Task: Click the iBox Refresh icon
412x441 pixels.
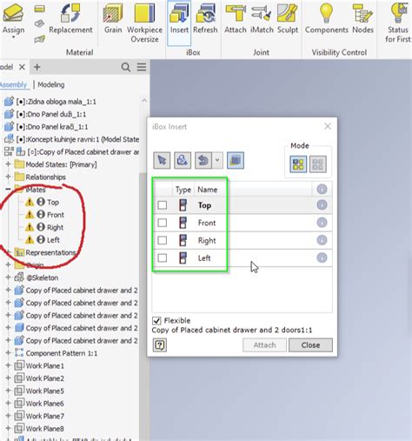Action: point(205,13)
